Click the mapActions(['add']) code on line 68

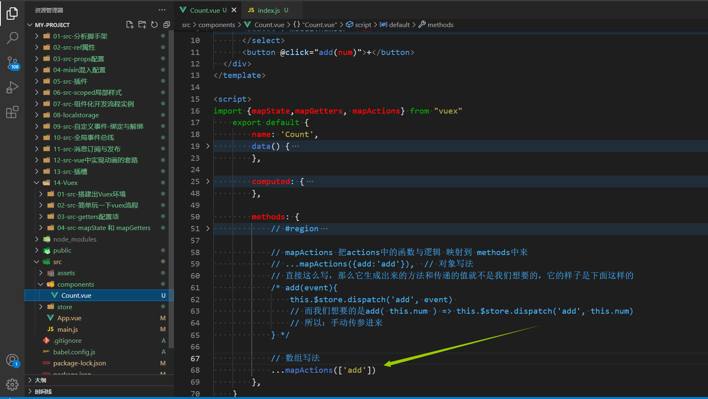[324, 370]
